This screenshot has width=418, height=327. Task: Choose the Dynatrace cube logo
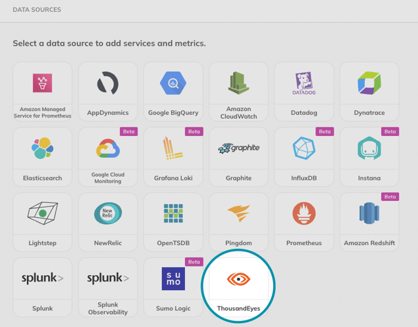point(369,83)
